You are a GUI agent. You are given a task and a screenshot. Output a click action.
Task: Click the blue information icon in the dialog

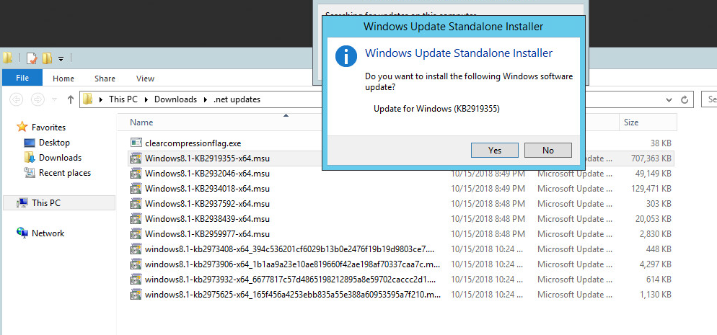pos(346,56)
